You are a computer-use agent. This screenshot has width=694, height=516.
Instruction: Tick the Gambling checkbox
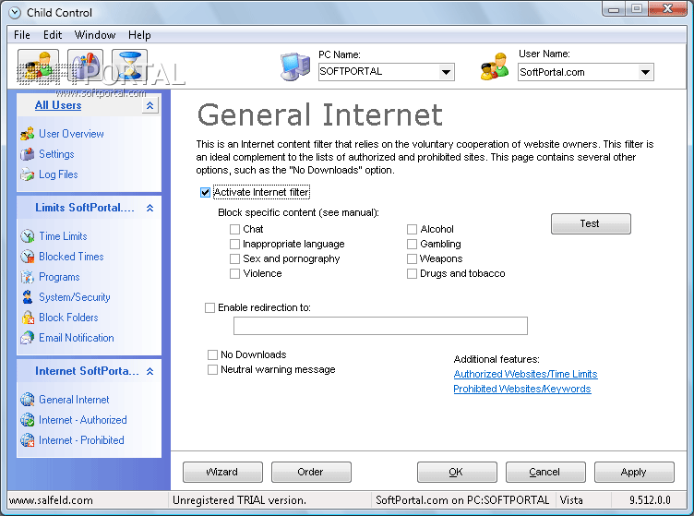pos(412,244)
